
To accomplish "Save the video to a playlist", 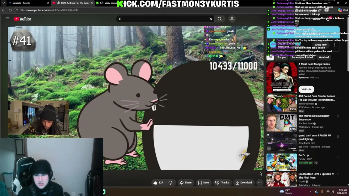I will (x=203, y=183).
